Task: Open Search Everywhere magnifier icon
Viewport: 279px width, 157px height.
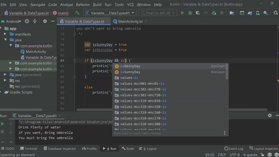Action: 276,13
